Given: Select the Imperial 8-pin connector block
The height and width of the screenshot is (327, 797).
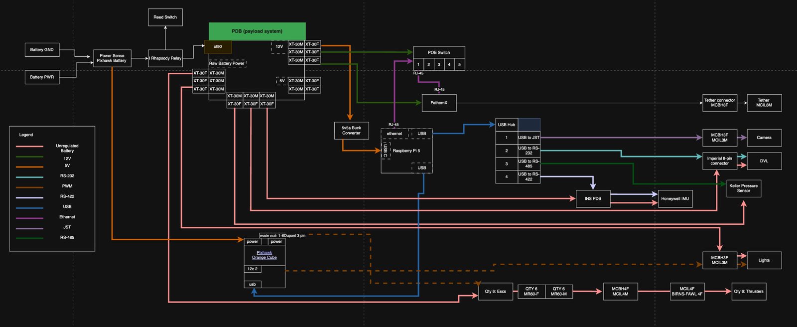Looking at the screenshot, I should click(x=720, y=161).
